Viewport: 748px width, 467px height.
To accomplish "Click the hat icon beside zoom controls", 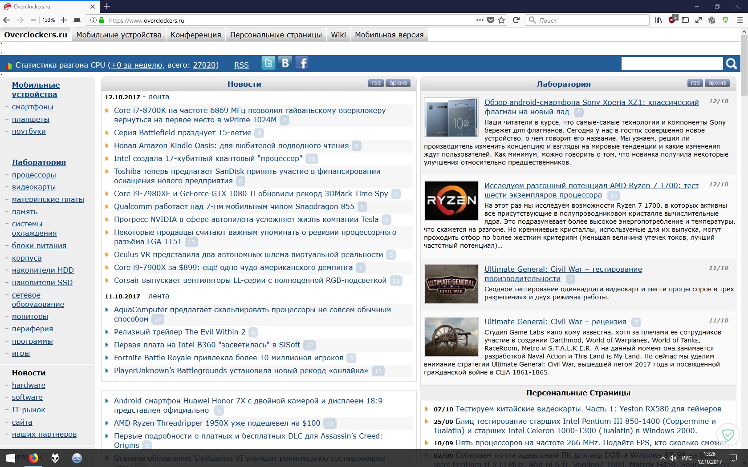I will click(x=77, y=20).
